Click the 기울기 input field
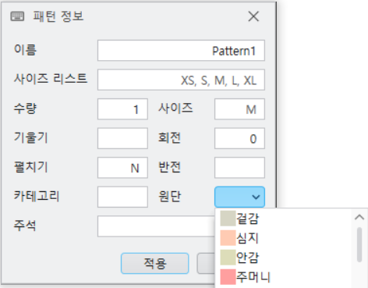The height and width of the screenshot is (288, 368). click(122, 138)
